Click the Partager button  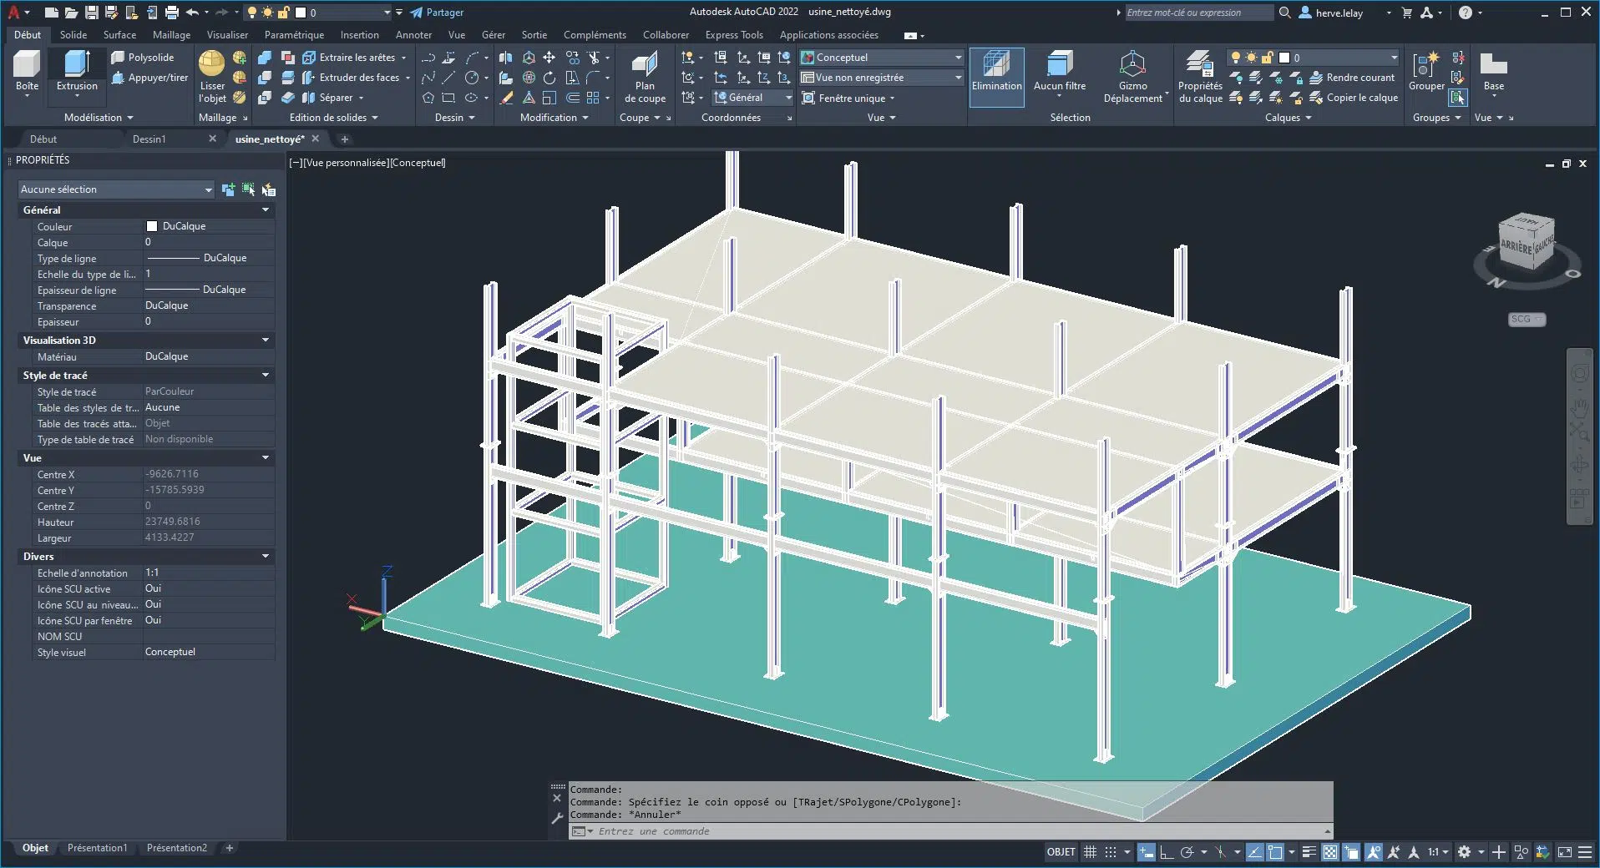[x=437, y=13]
